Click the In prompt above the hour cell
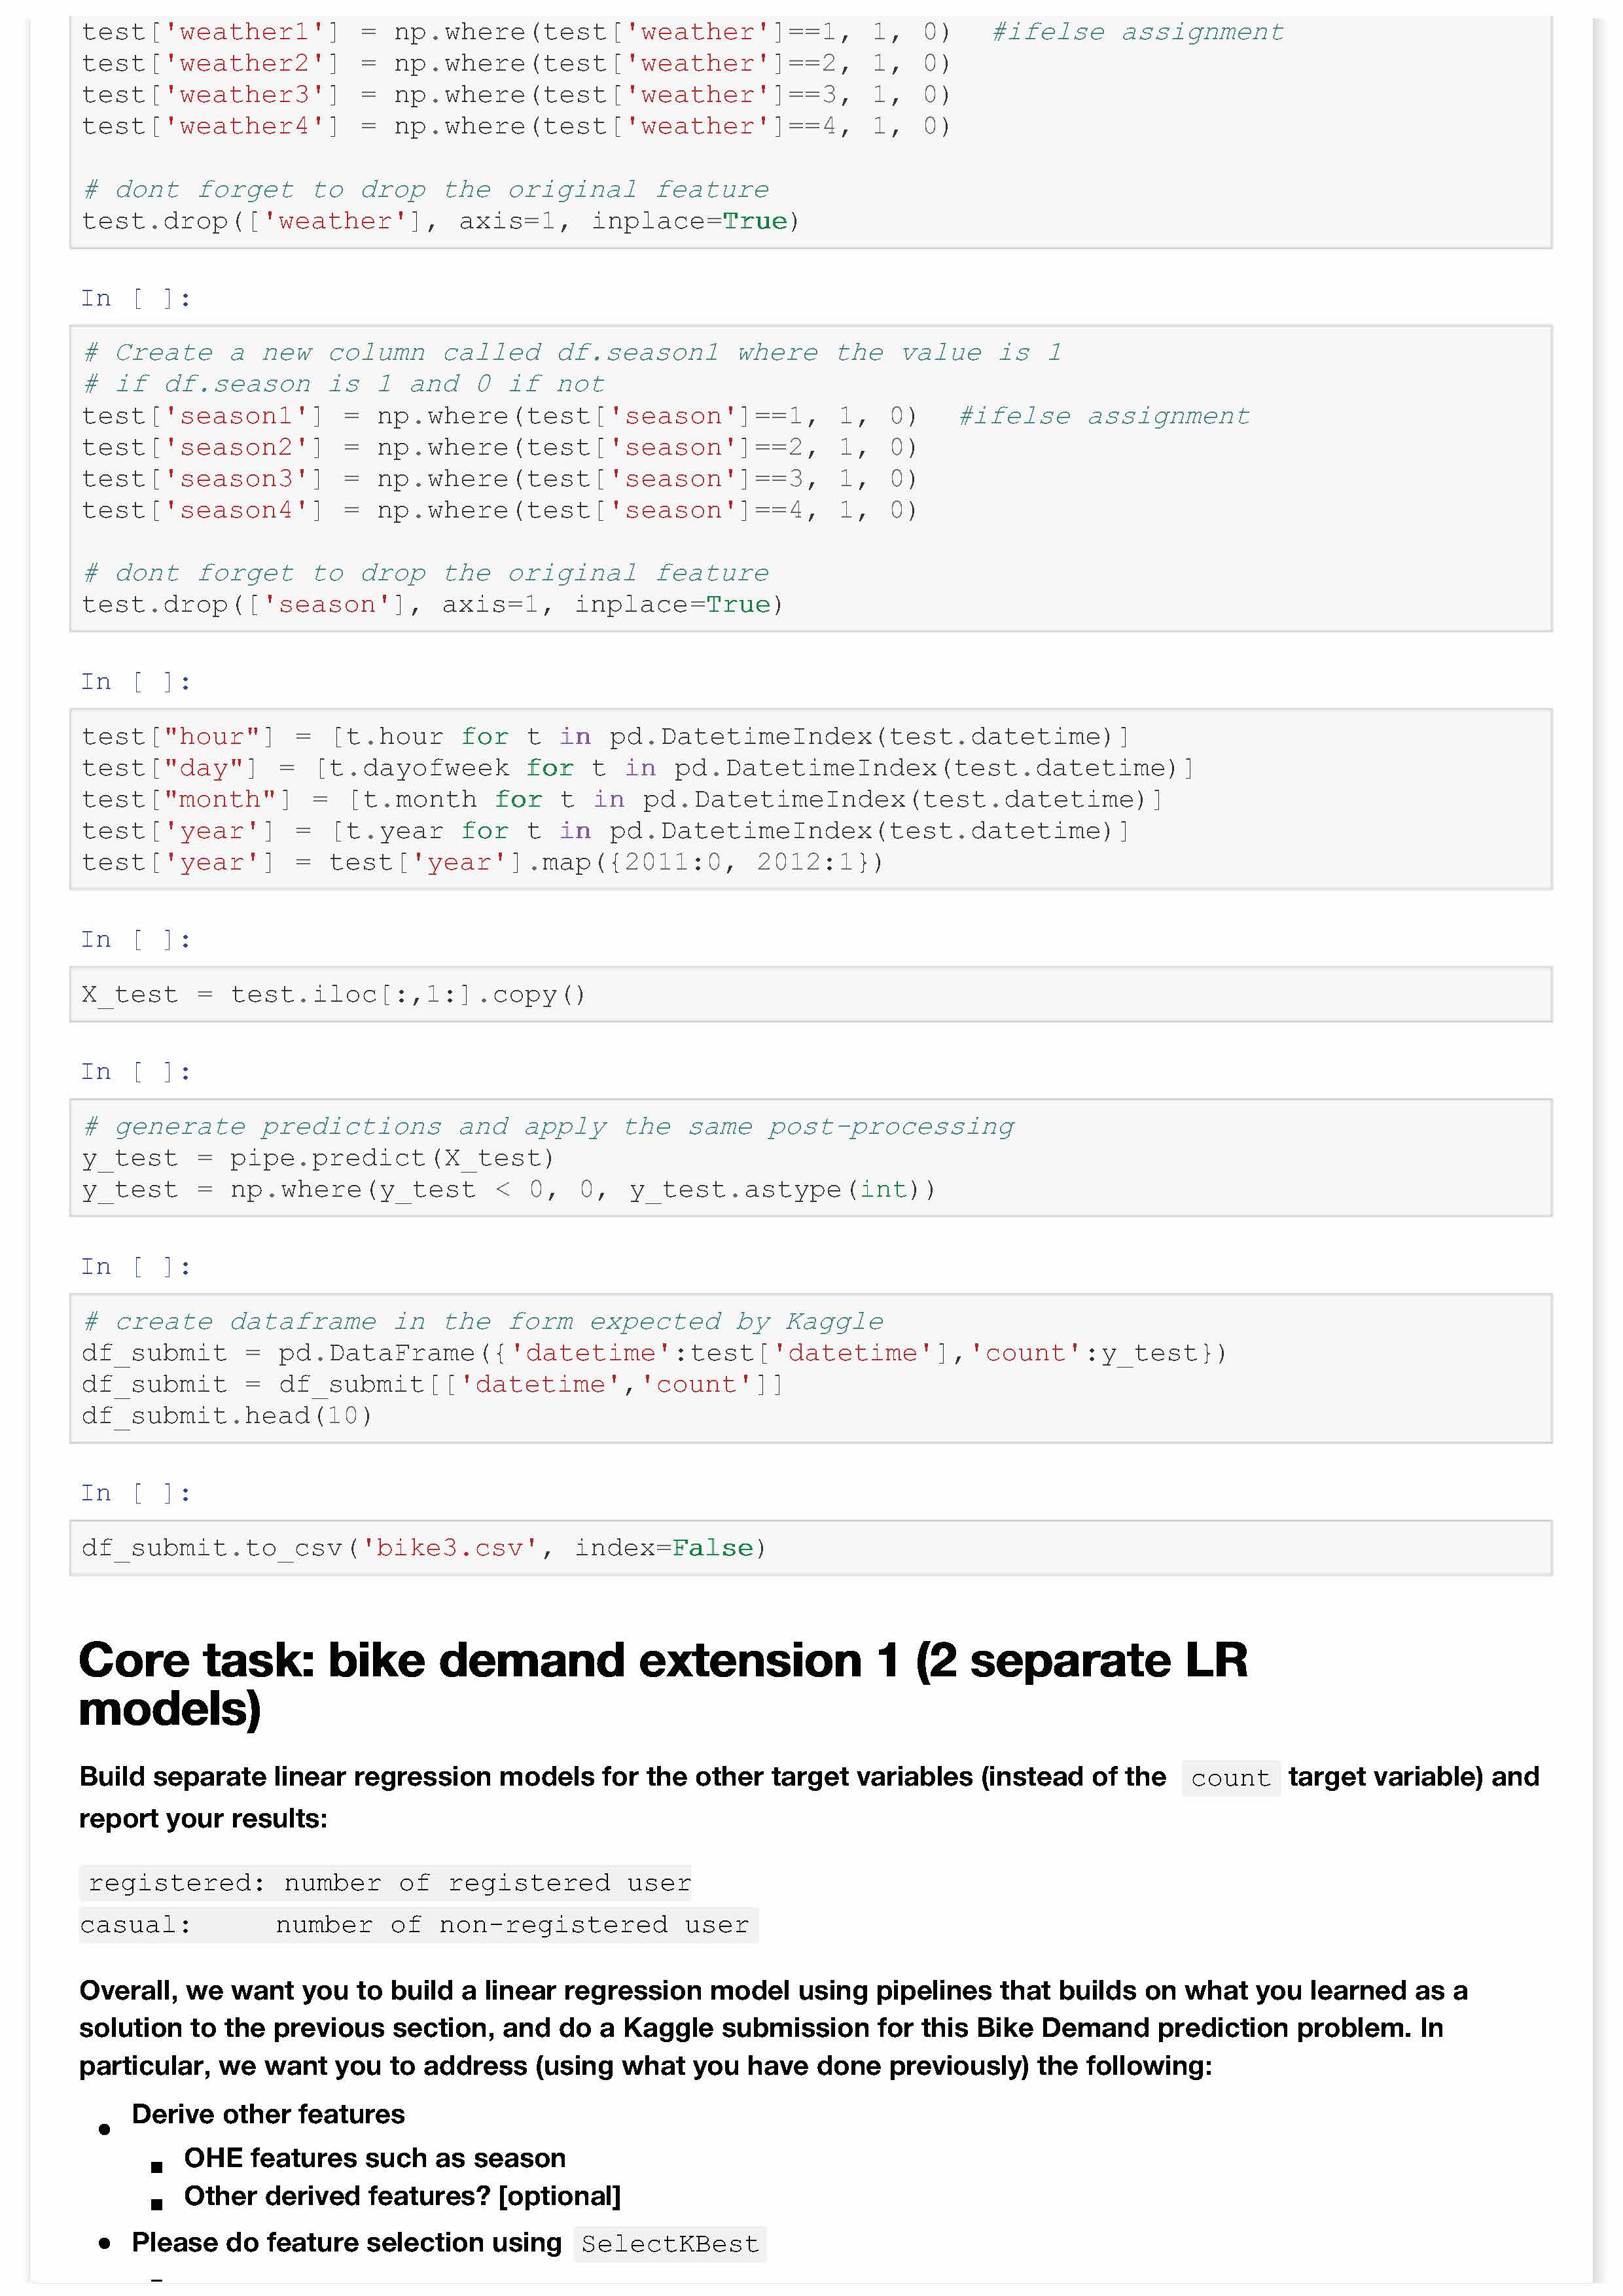1623x2296 pixels. tap(135, 682)
